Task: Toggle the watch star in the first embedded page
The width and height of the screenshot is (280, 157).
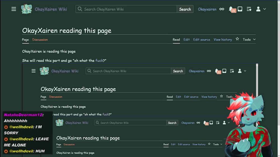Action: coord(221,96)
